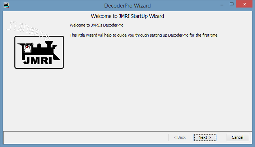This screenshot has width=255, height=147.
Task: Maximize the DecoderPro Wizard window
Action: tap(232, 4)
